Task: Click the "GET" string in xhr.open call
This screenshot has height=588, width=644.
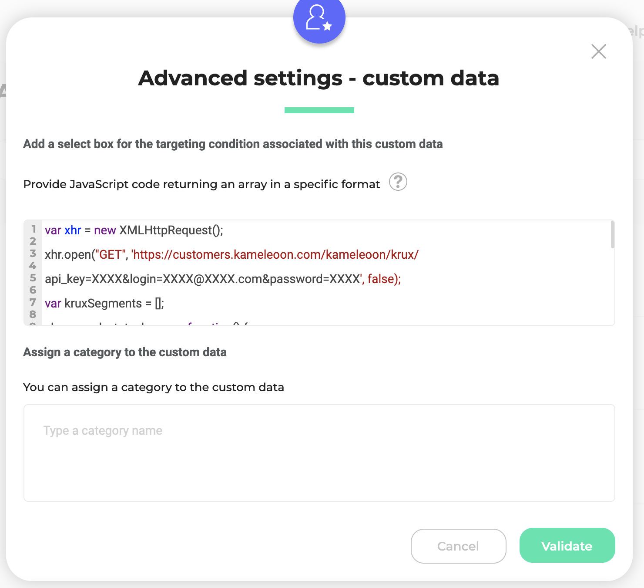Action: 110,255
